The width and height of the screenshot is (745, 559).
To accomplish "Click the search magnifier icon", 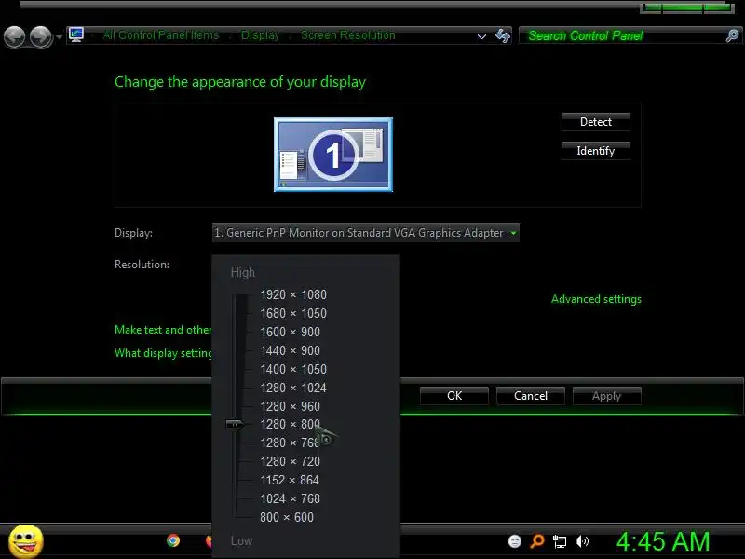I will tap(733, 35).
